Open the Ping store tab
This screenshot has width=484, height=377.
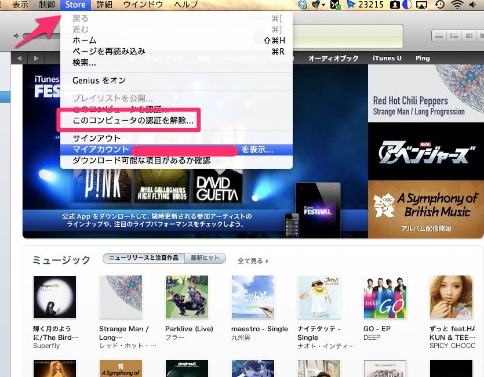click(422, 58)
